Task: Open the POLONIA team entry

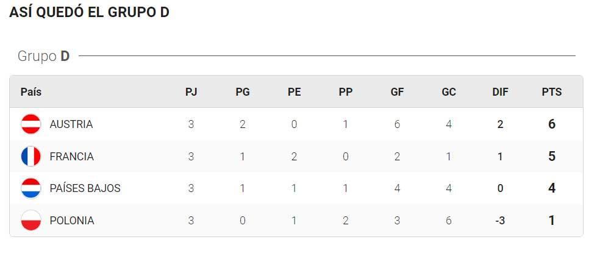Action: pyautogui.click(x=72, y=220)
